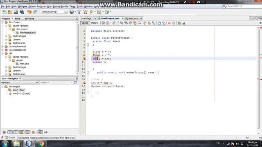Click the Debug Project toolbar icon
The height and width of the screenshot is (147, 262).
[x=99, y=12]
